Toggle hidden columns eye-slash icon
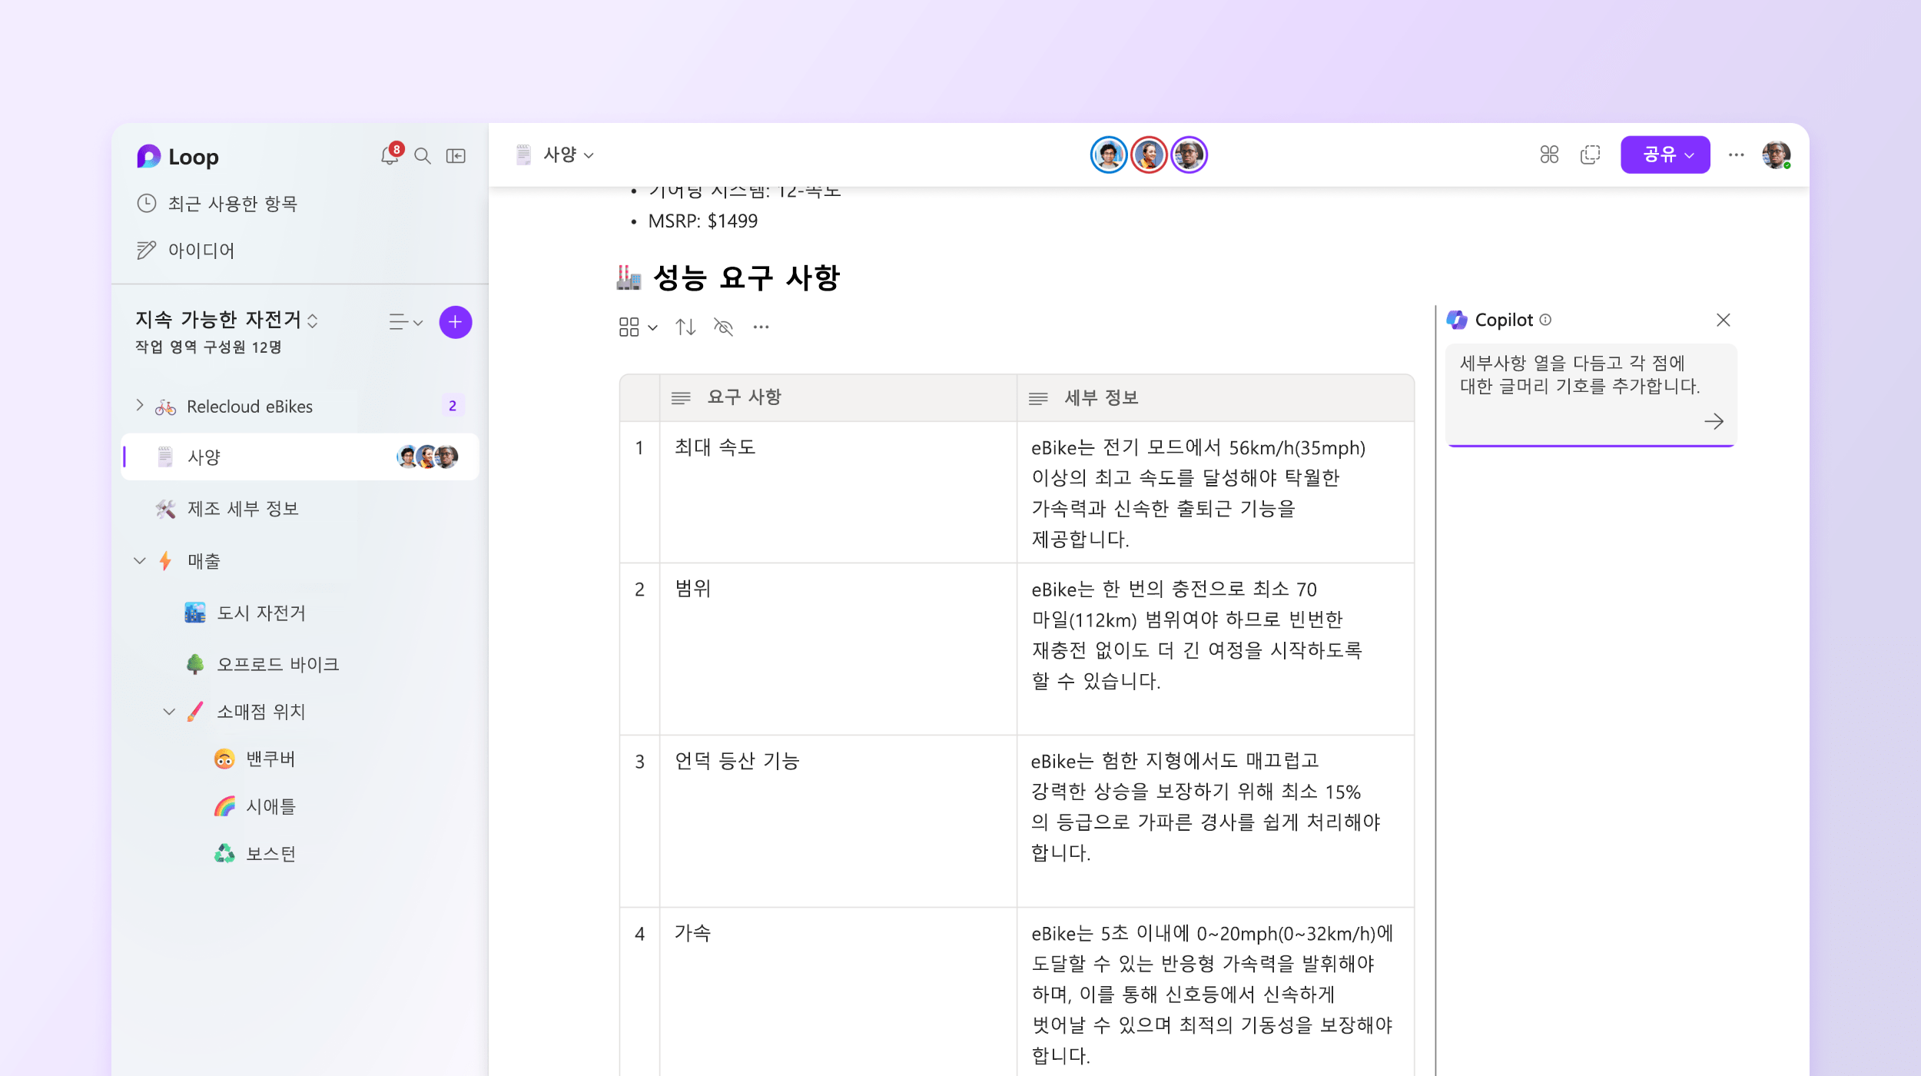 point(723,327)
